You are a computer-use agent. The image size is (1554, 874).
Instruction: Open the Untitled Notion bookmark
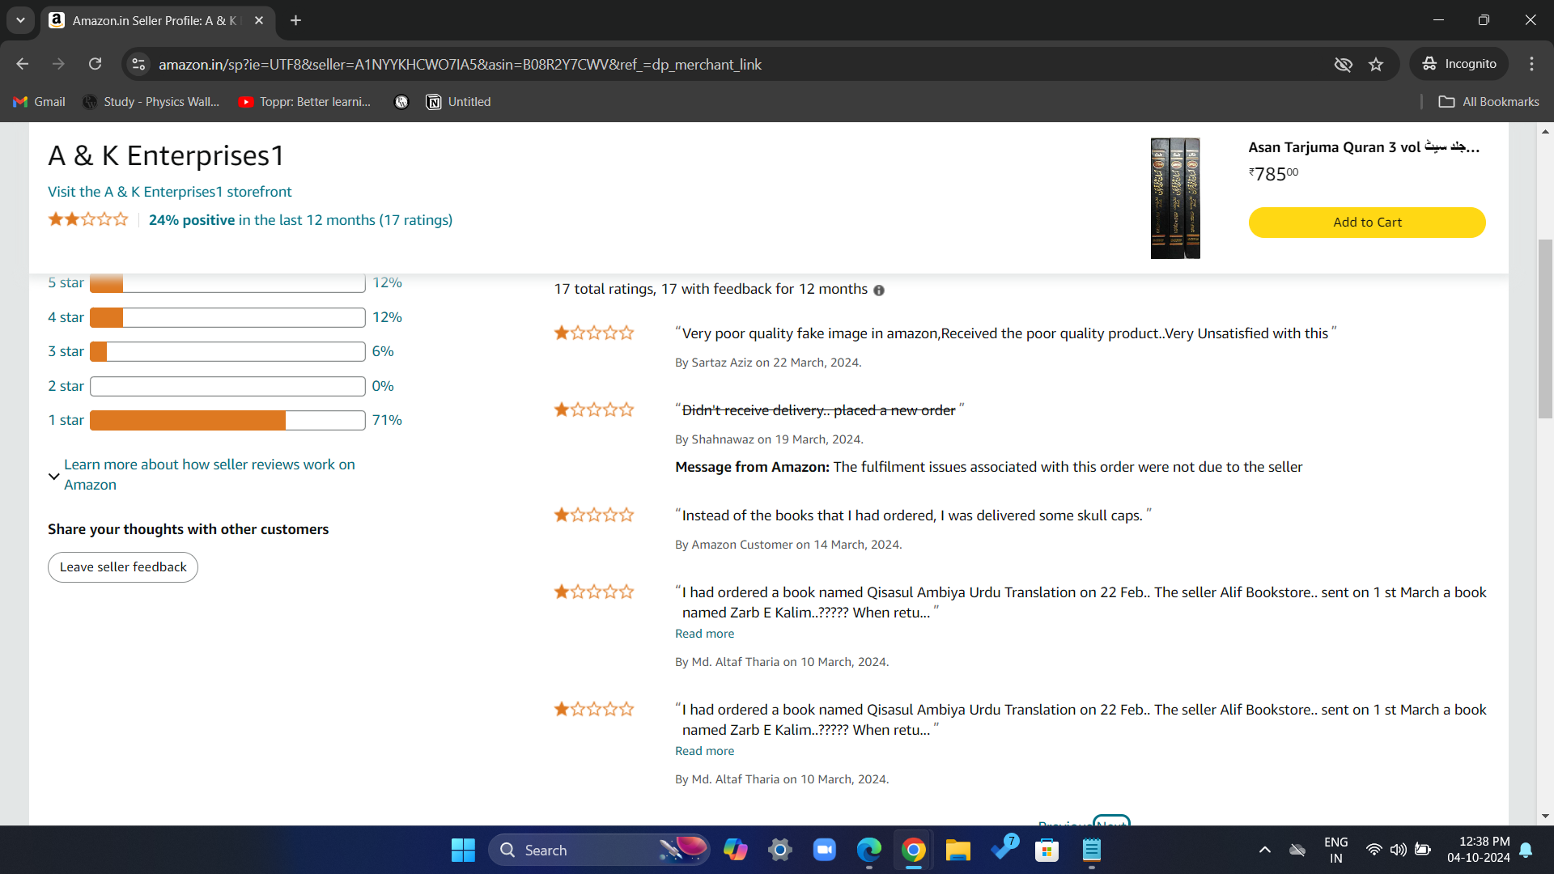pos(459,102)
